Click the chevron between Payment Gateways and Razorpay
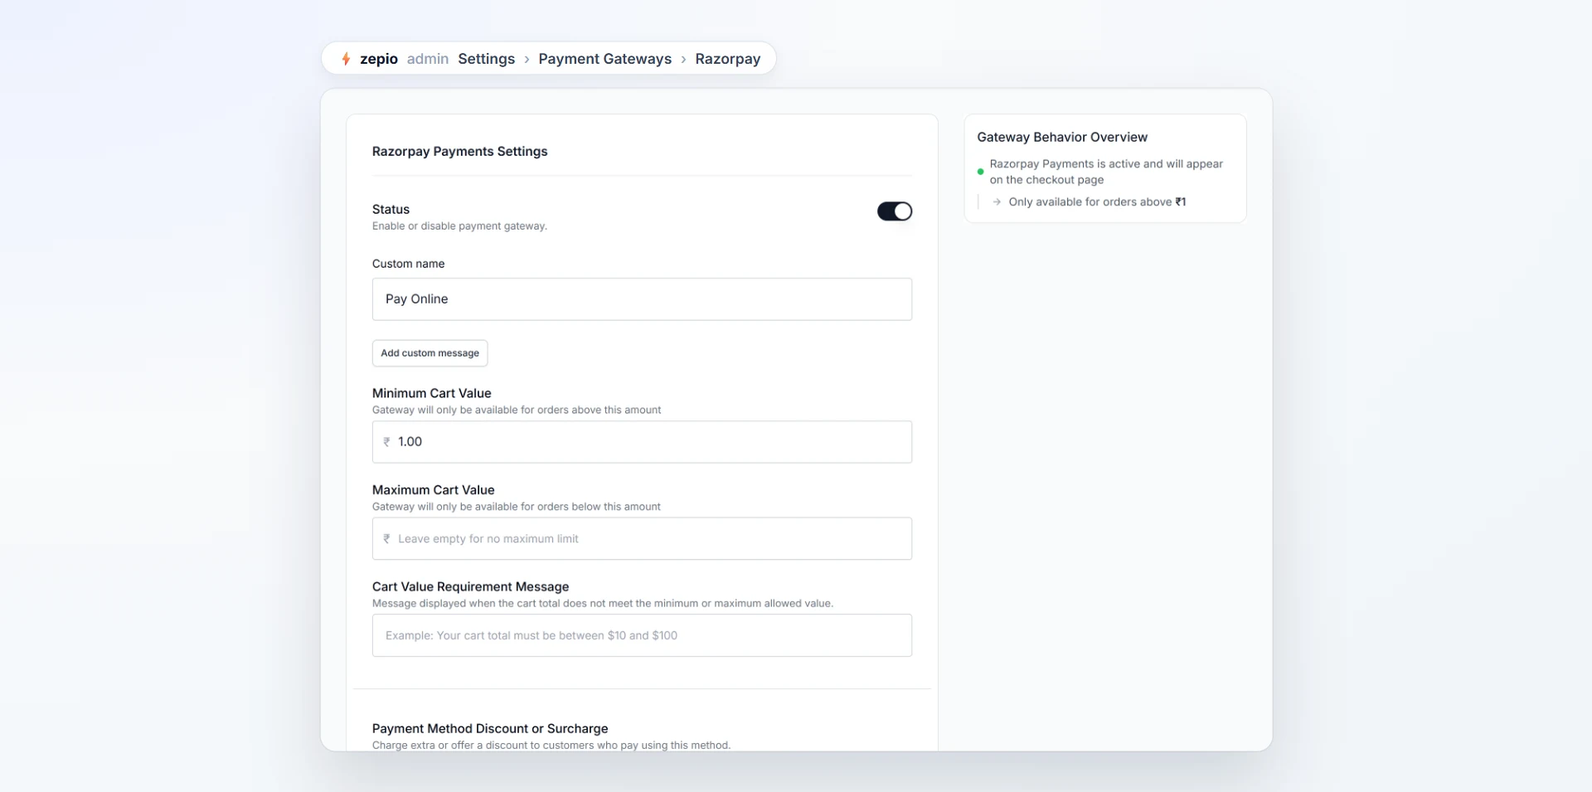Viewport: 1592px width, 792px height. pyautogui.click(x=683, y=60)
